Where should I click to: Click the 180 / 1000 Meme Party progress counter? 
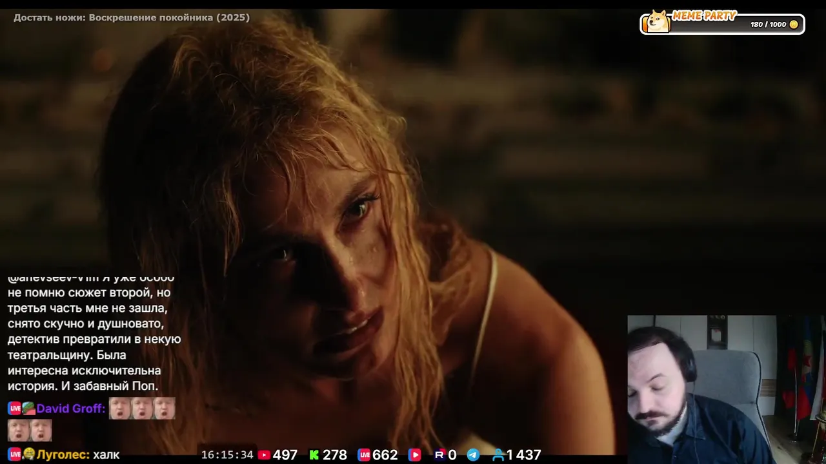point(768,24)
